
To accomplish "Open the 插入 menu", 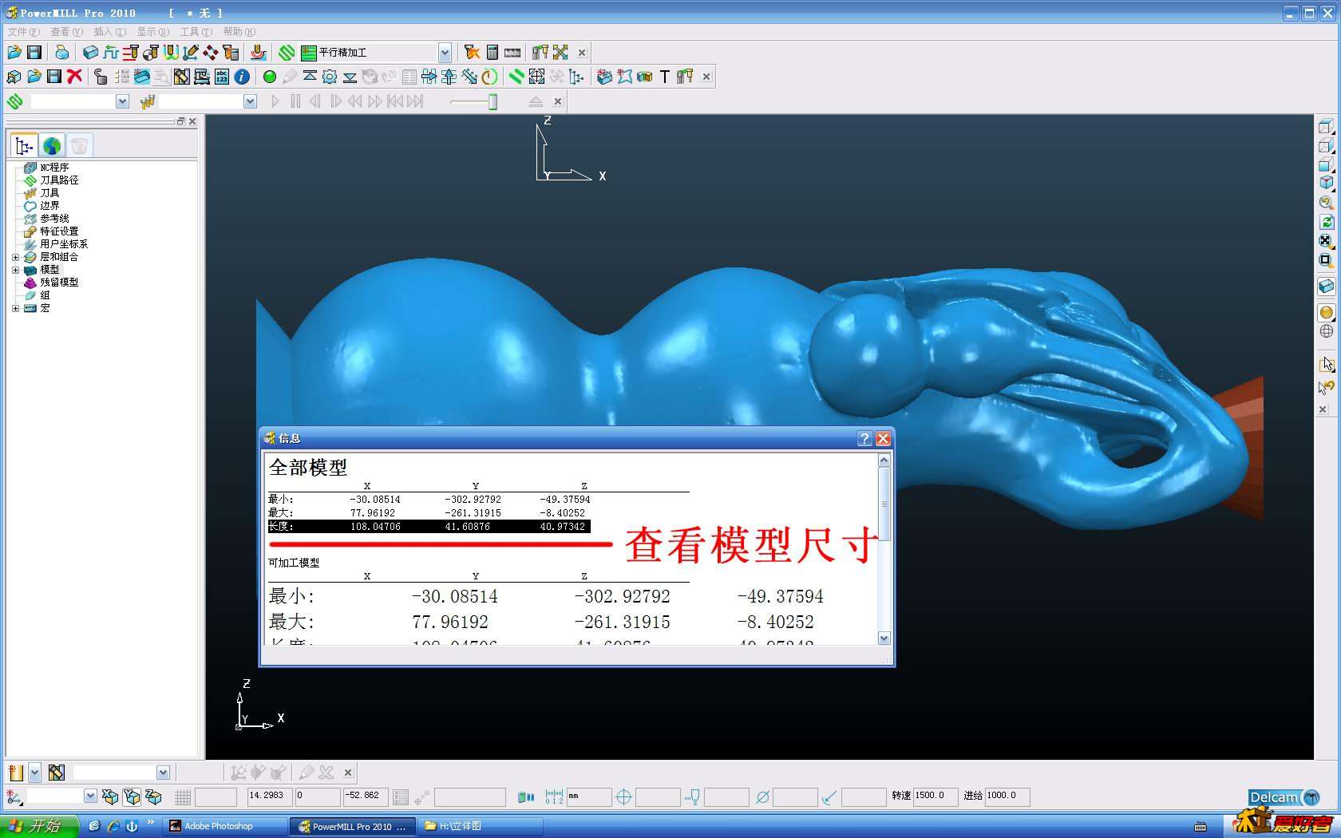I will click(109, 32).
